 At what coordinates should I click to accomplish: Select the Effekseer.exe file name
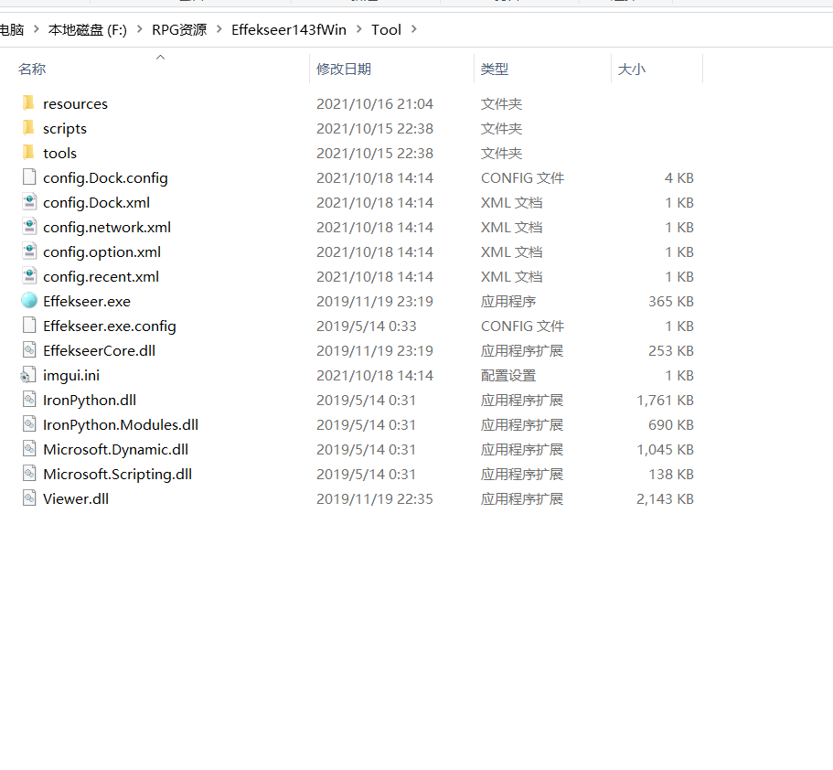[87, 301]
